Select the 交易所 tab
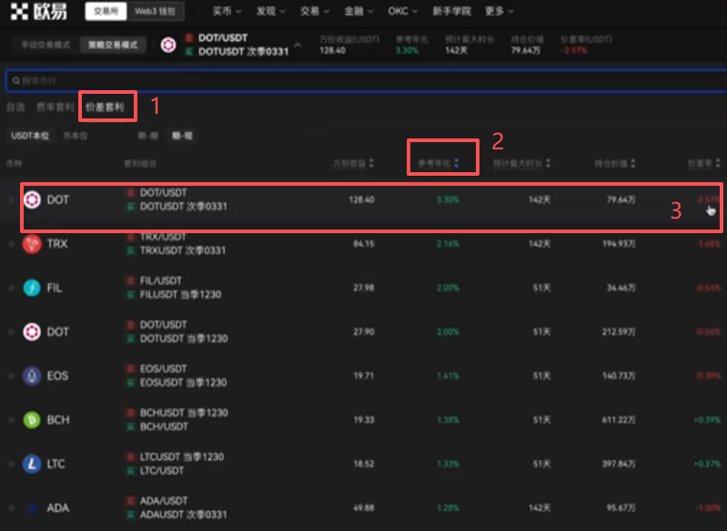Screen dimensions: 727x531 pos(106,11)
